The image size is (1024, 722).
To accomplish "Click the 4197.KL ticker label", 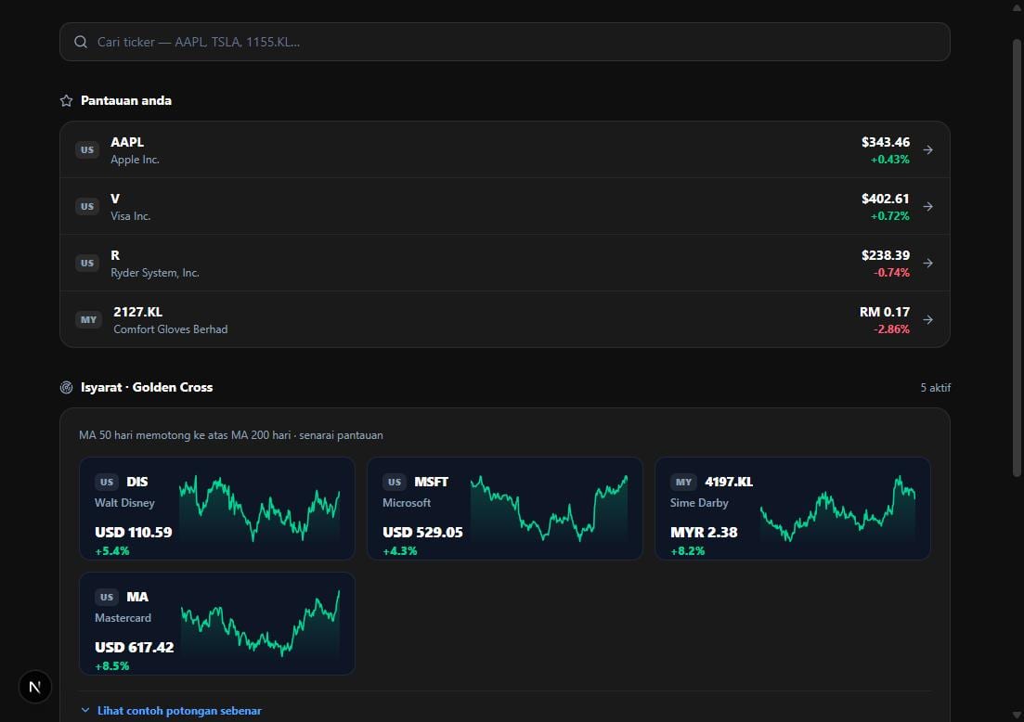I will [x=728, y=482].
